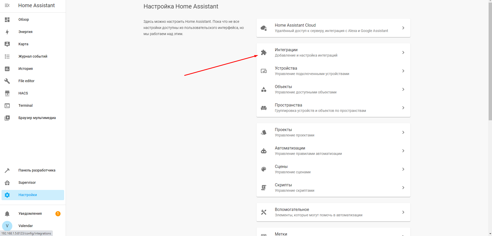The height and width of the screenshot is (236, 492).
Task: Click the Automations robot icon
Action: click(264, 151)
